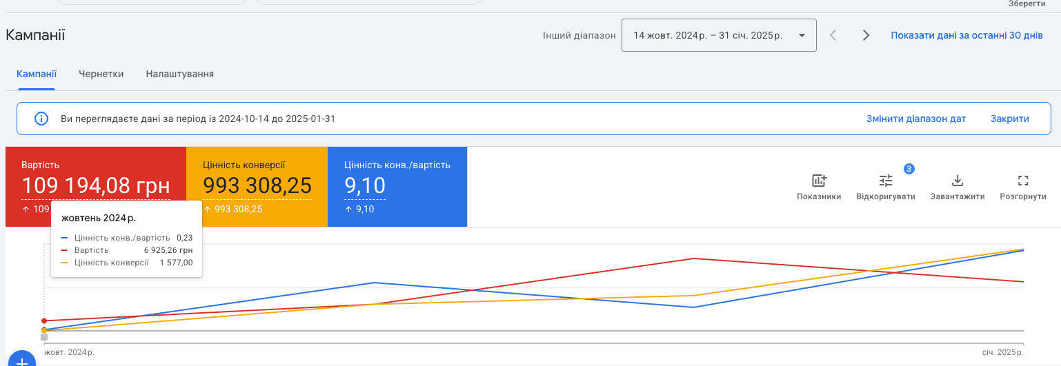Screen dimensions: 1061x366
Task: Click the січ. 2025 р. axis label
Action: 1004,352
